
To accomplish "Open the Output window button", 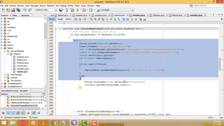I will pos(34,118).
